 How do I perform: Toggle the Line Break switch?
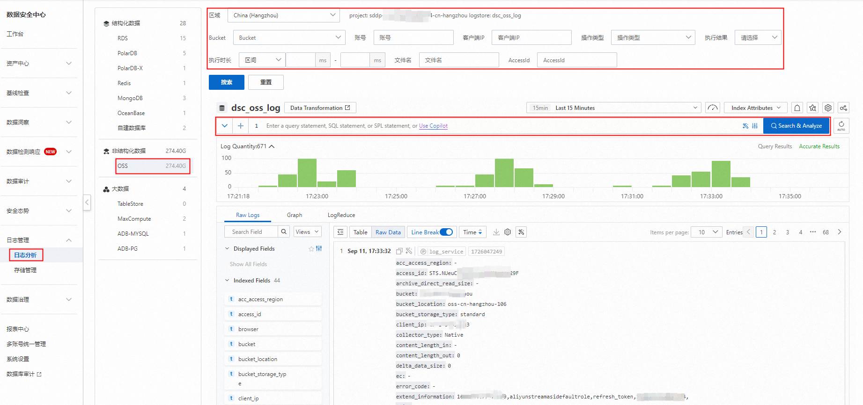[x=446, y=232]
